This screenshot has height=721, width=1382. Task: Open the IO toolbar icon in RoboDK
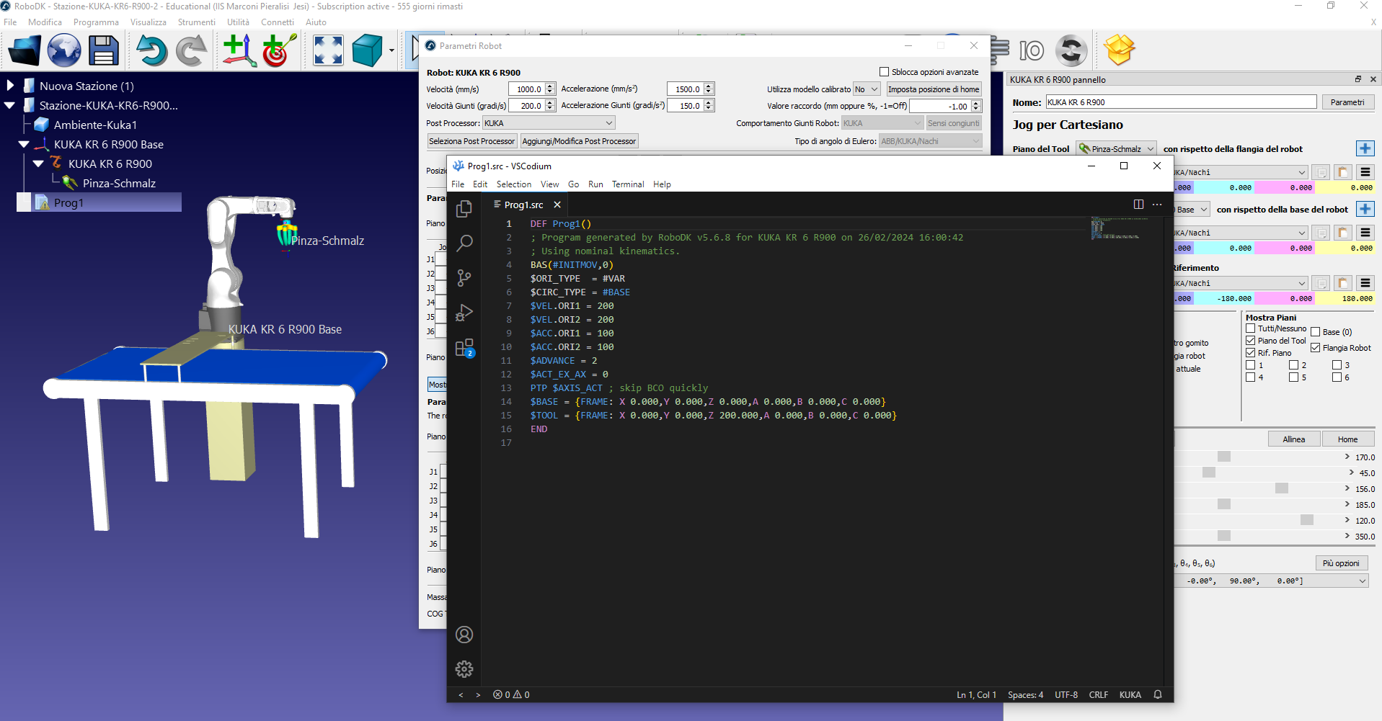(1032, 50)
